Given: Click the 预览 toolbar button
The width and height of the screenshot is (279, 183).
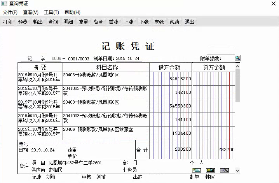Looking at the screenshot, I should pyautogui.click(x=23, y=22).
